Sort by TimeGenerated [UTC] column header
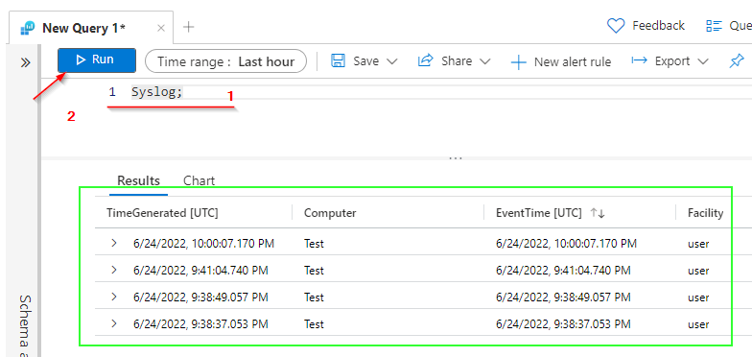Viewport: 752px width, 357px height. [162, 213]
